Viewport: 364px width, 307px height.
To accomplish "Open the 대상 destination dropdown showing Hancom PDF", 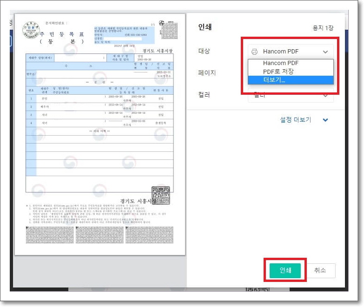I will (291, 52).
